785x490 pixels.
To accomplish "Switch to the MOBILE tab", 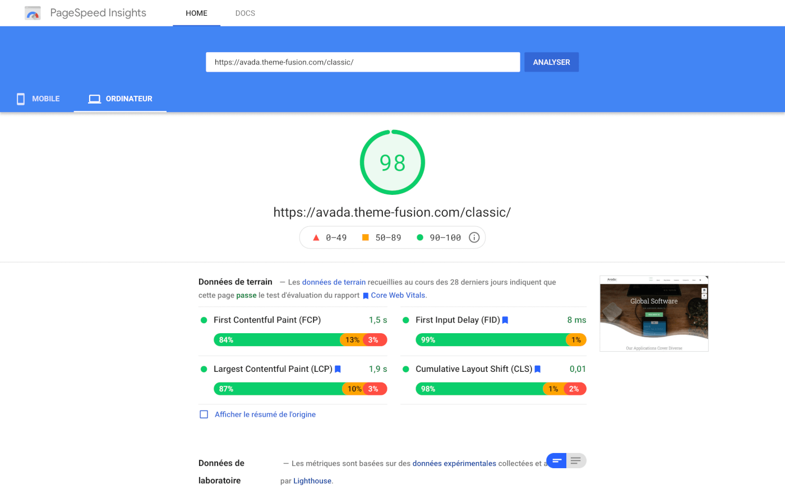I will (x=38, y=99).
